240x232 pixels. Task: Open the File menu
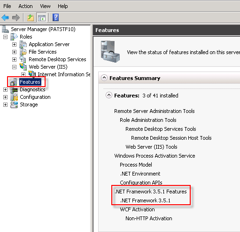point(7,6)
